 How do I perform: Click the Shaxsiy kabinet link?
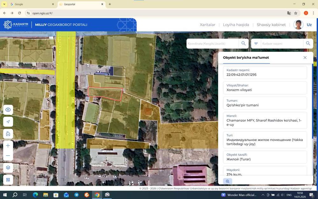coord(271,25)
